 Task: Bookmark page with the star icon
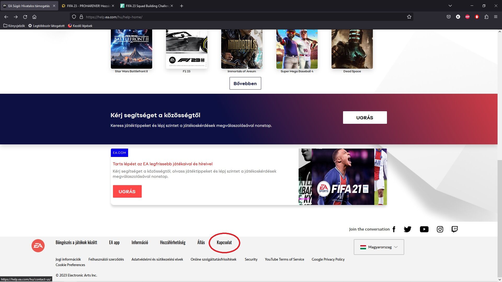pyautogui.click(x=409, y=17)
